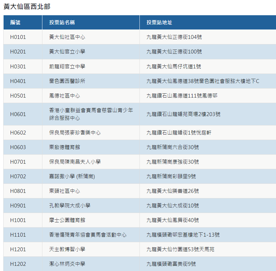Click the 黃大仙官立小學 station name
The image size is (276, 271).
pos(67,52)
